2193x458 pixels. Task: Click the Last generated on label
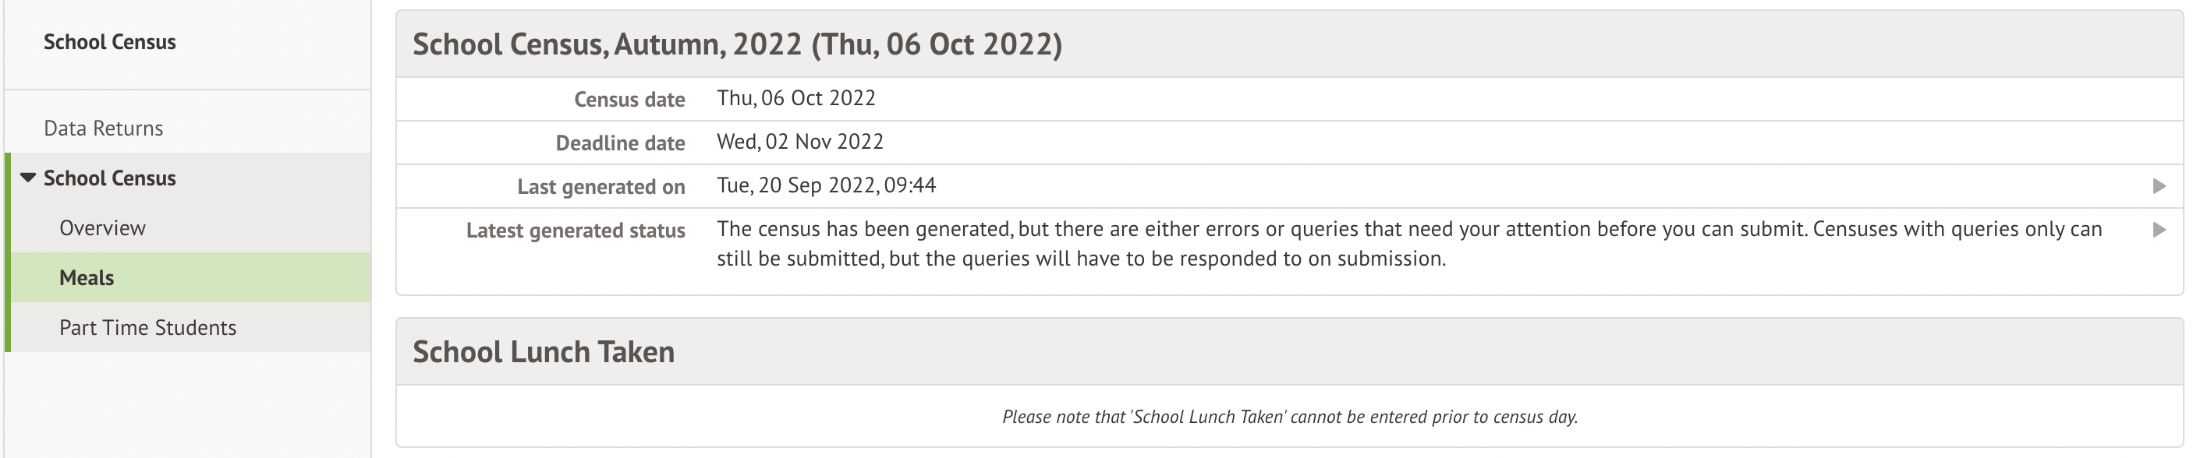click(x=601, y=187)
